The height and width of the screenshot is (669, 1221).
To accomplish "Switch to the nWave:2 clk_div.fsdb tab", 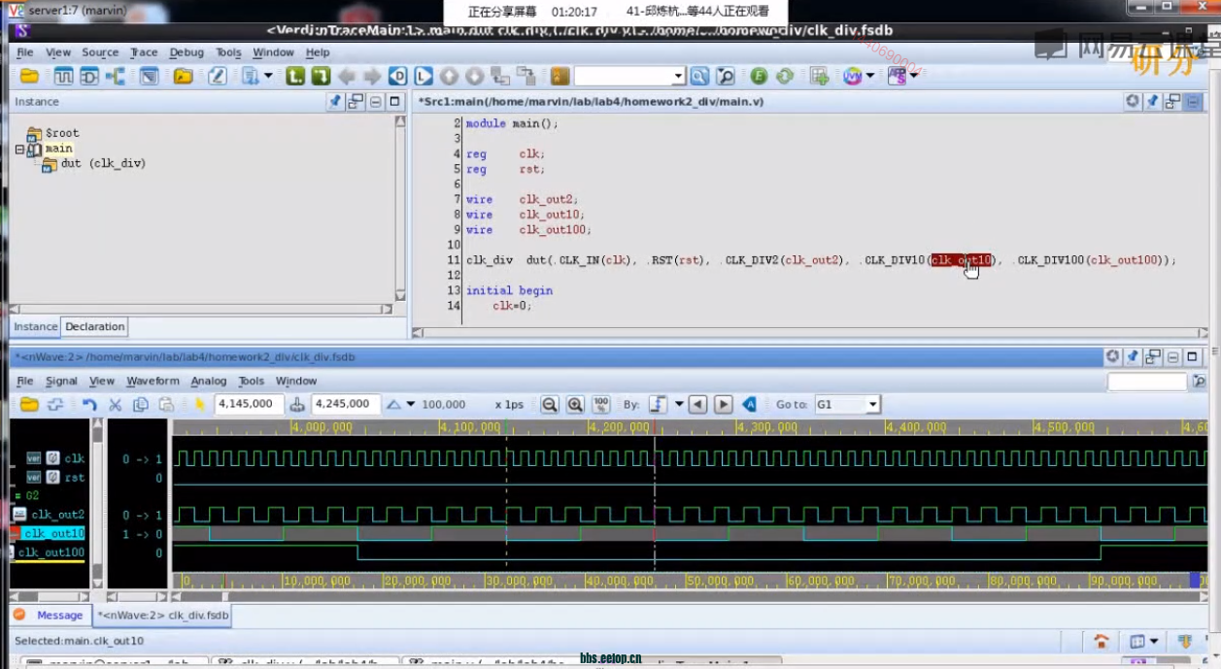I will pos(162,616).
